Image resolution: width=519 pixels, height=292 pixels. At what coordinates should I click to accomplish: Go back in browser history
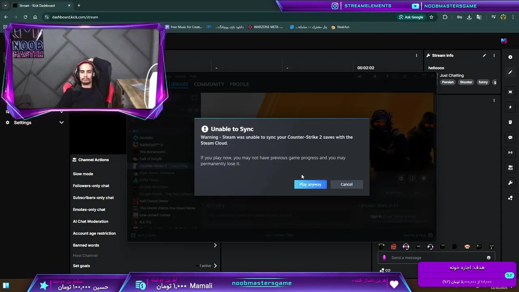pos(6,17)
